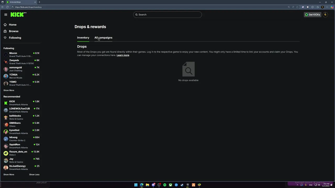Select 'Marvel Rivals' category text

[x=16, y=78]
